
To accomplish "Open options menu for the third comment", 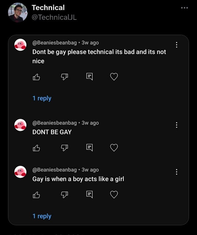I will [x=176, y=172].
